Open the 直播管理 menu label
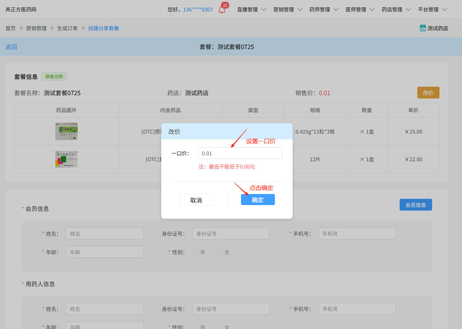The height and width of the screenshot is (329, 462). click(247, 10)
